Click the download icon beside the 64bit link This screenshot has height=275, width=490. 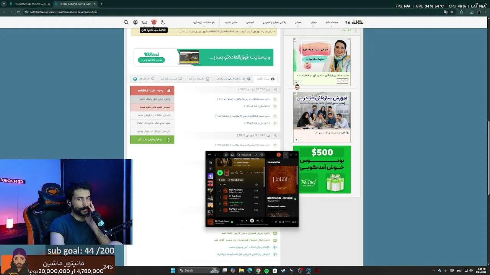[275, 99]
